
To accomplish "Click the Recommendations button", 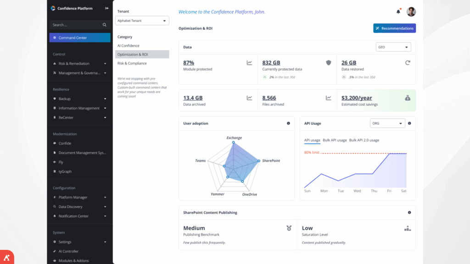I will tap(394, 28).
